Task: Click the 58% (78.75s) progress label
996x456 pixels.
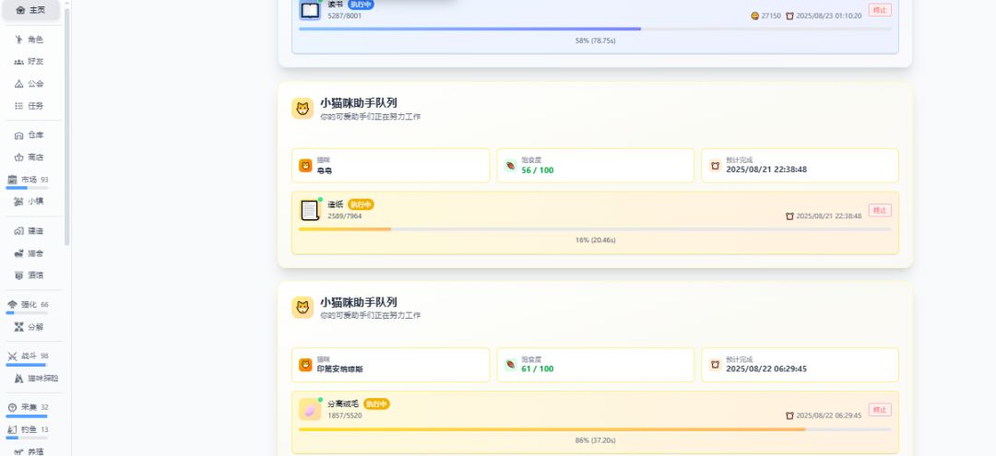Action: (x=595, y=41)
